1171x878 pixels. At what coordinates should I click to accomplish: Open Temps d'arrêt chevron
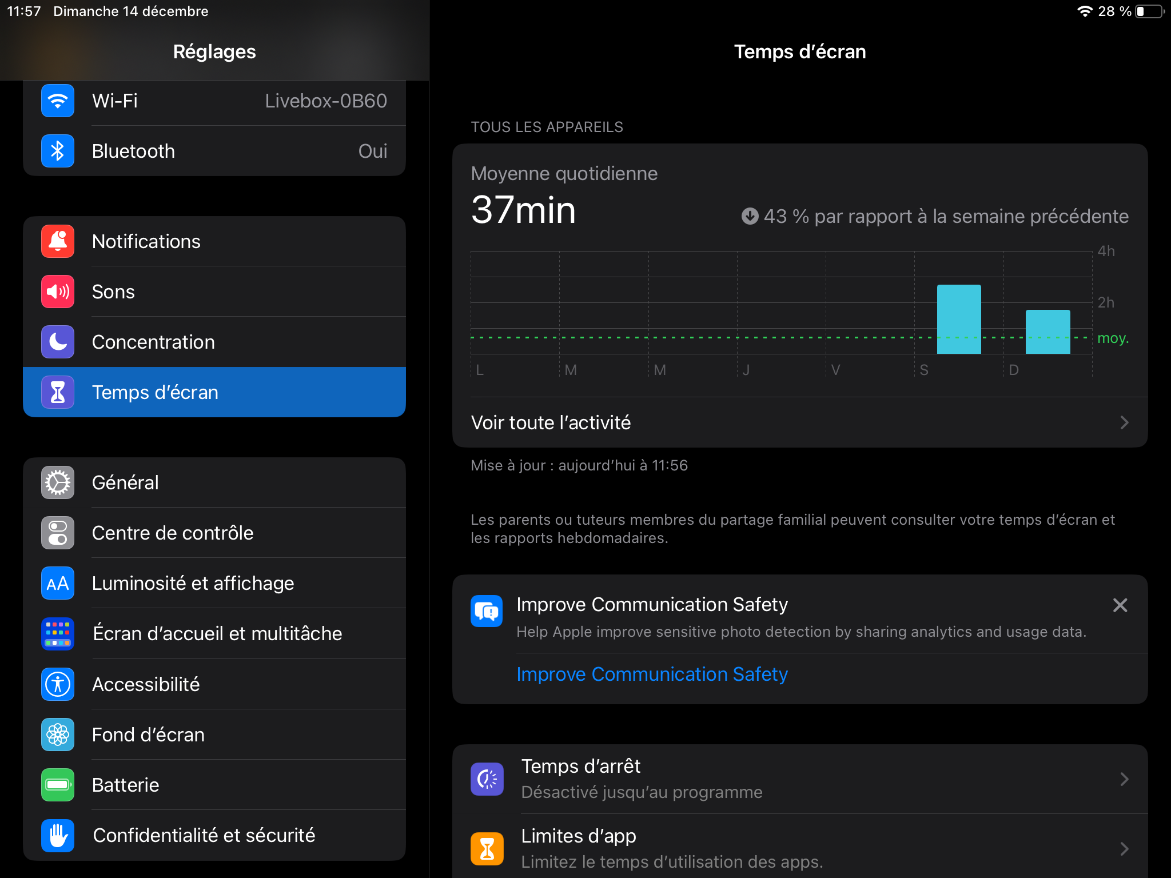point(1124,779)
